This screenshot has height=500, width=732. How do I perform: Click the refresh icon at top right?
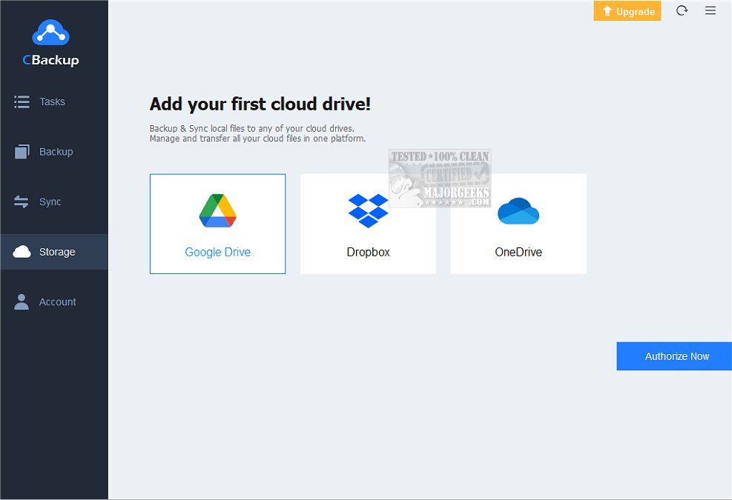(682, 10)
